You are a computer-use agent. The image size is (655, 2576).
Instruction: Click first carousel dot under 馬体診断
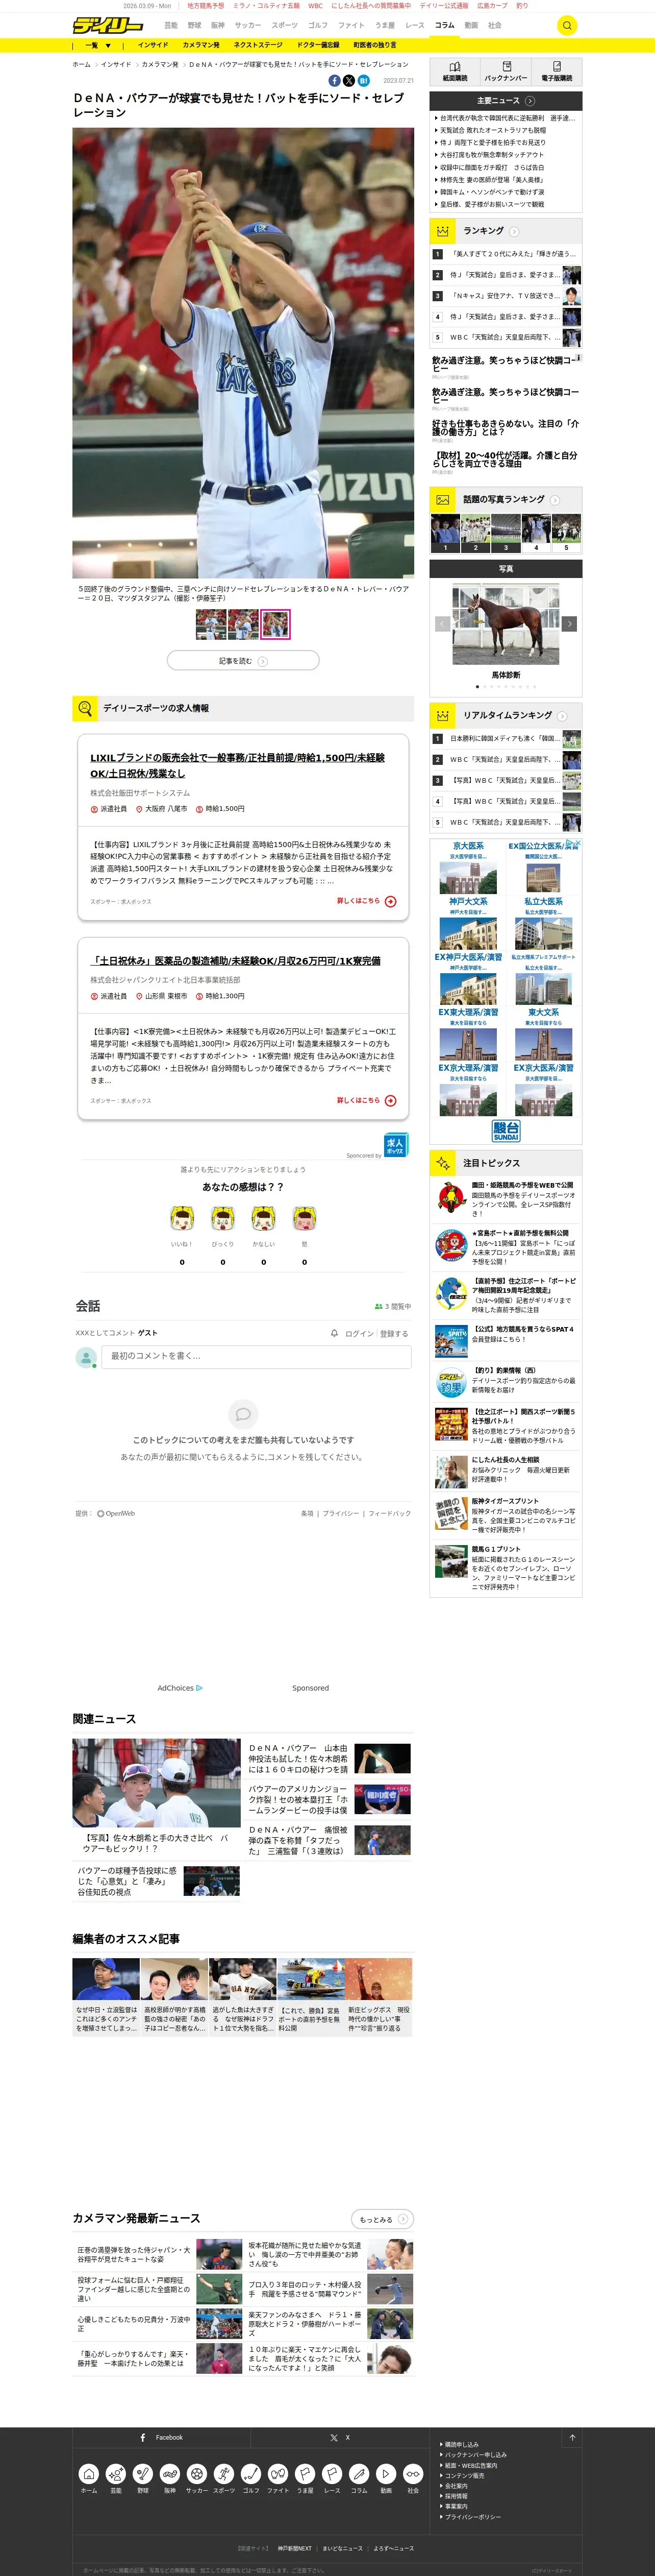477,687
